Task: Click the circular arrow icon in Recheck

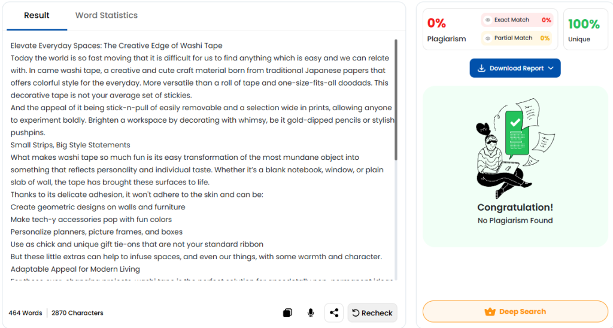Action: point(356,312)
